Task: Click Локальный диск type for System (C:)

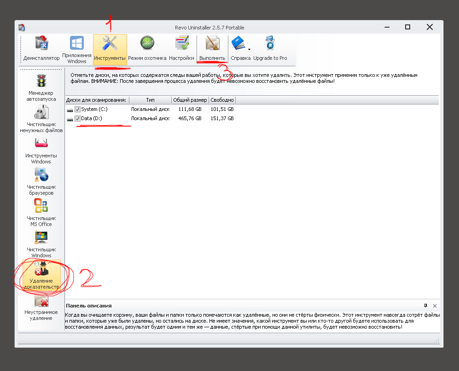Action: pos(150,109)
